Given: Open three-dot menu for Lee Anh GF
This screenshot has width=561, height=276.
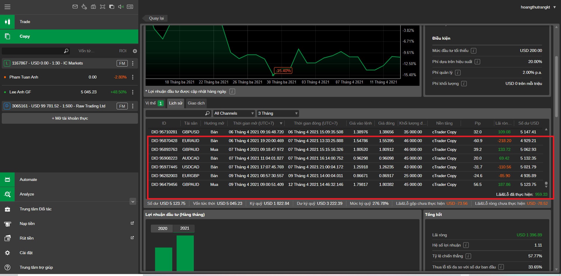Looking at the screenshot, I should tap(133, 92).
